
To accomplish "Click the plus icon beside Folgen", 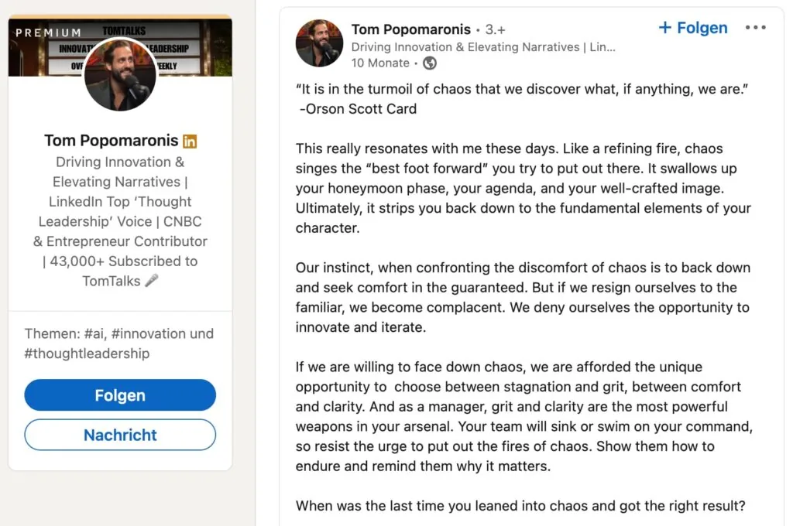I will (x=665, y=27).
